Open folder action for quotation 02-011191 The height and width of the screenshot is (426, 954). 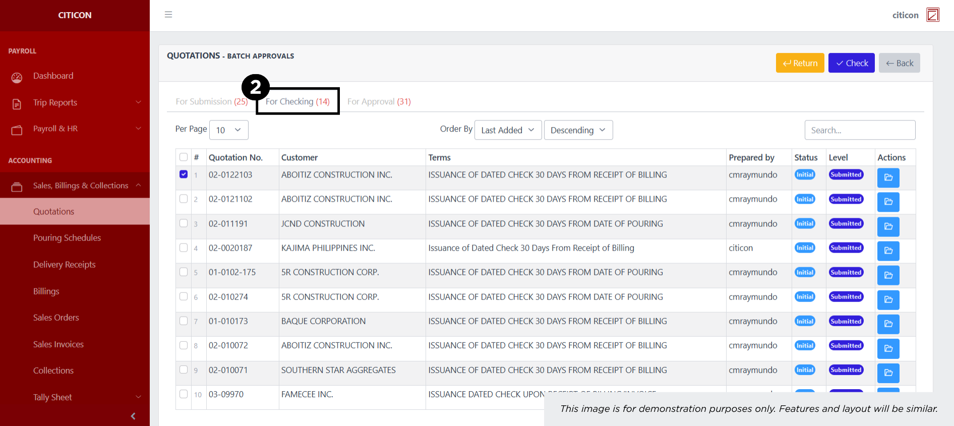(888, 226)
